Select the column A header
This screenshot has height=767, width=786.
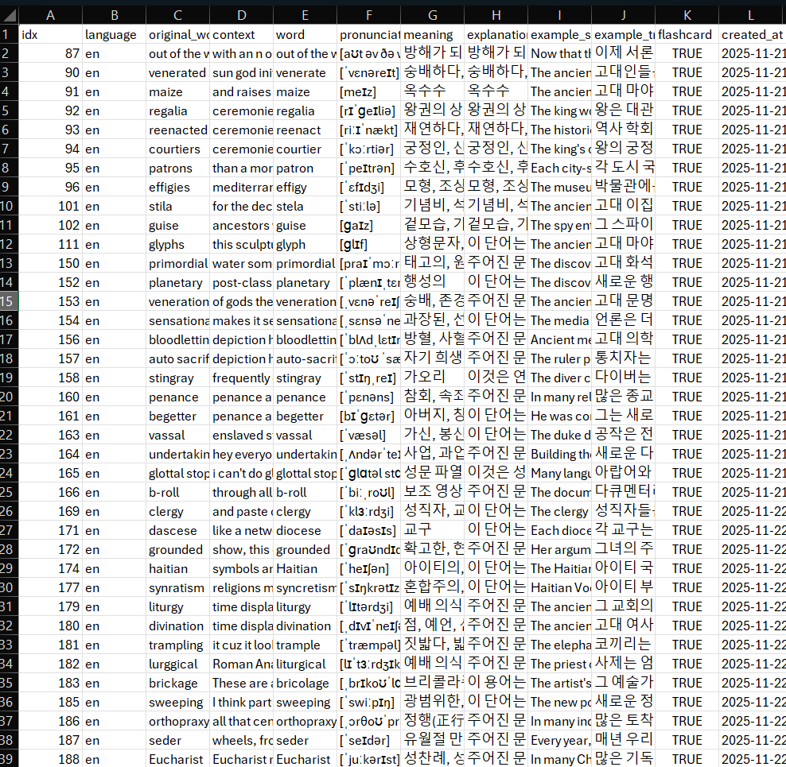pos(50,15)
